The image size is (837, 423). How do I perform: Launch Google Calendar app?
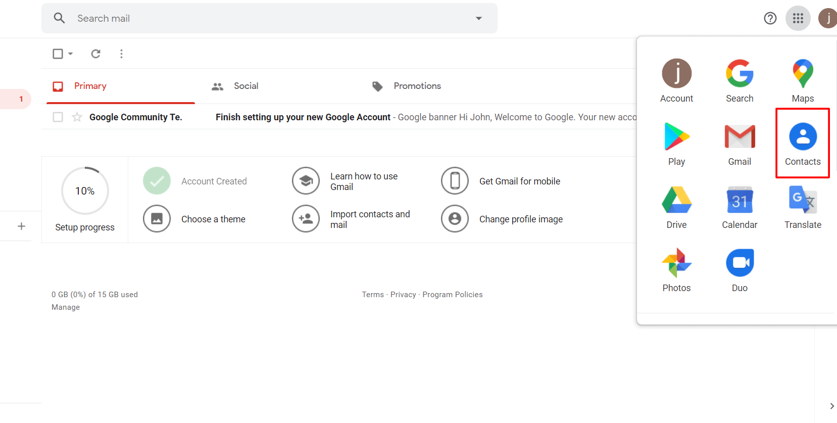(x=740, y=207)
